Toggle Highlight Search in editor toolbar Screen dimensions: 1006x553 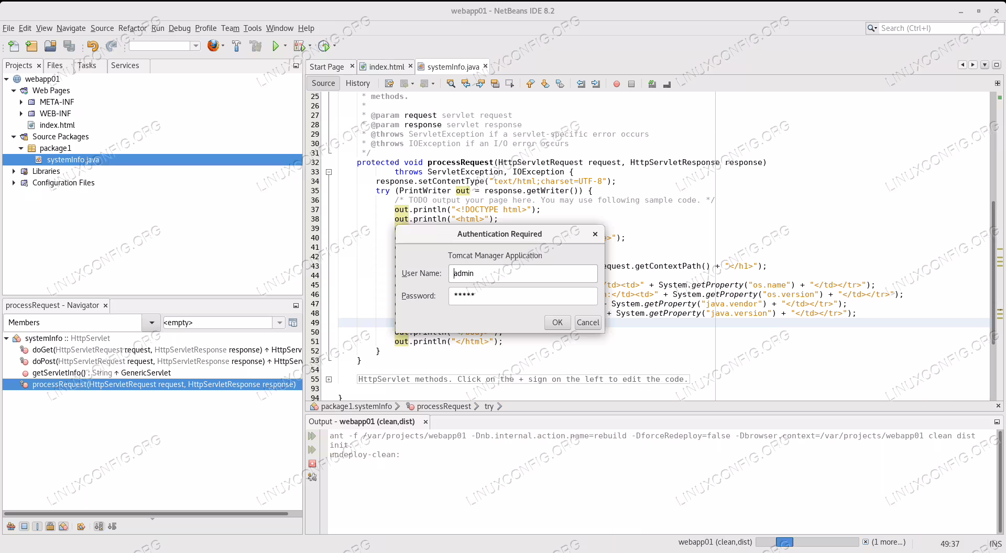495,84
